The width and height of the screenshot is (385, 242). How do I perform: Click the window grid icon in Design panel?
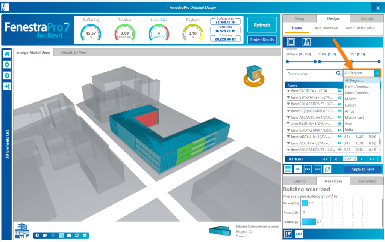(291, 42)
